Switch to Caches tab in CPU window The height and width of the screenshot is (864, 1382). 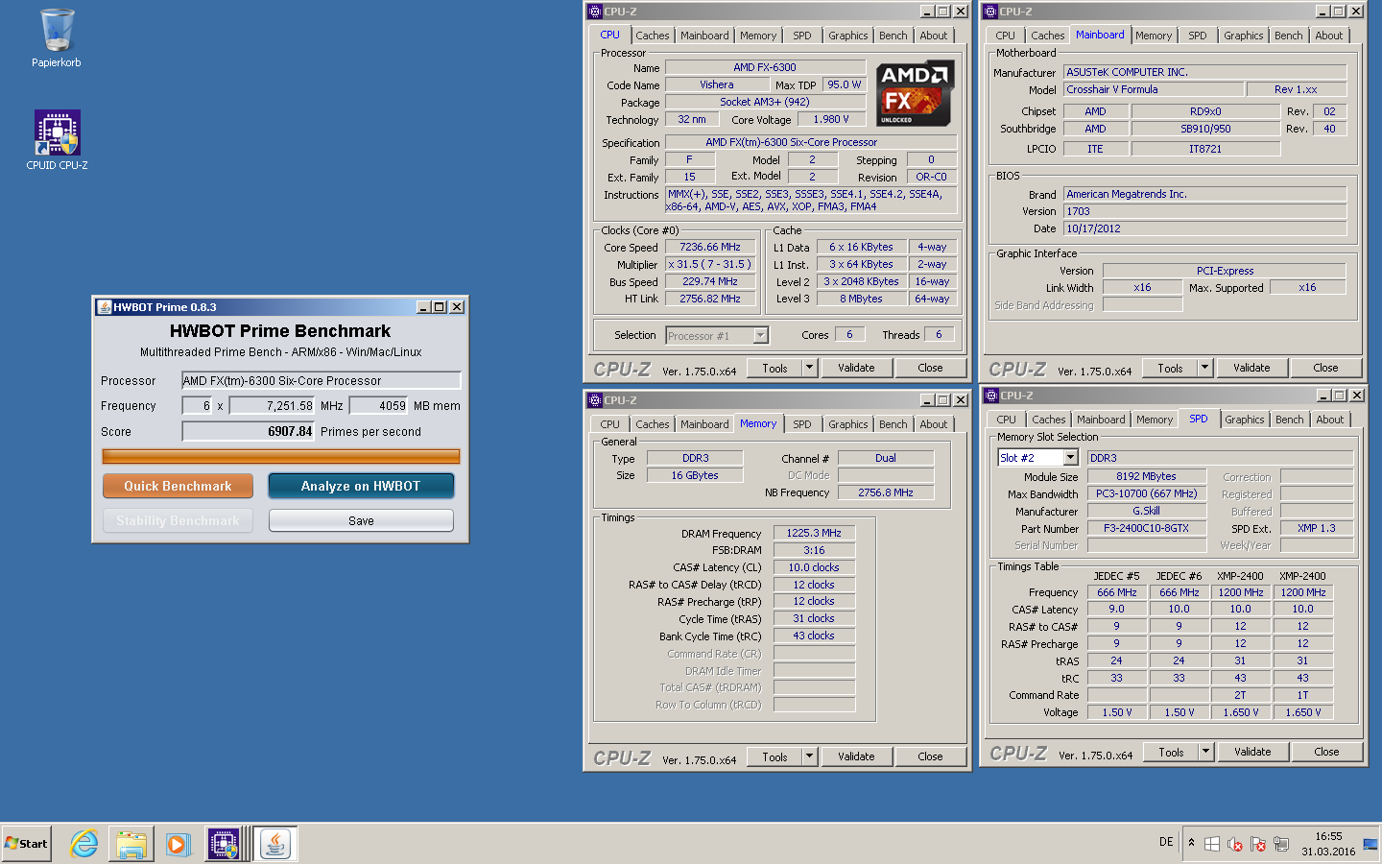coord(653,36)
